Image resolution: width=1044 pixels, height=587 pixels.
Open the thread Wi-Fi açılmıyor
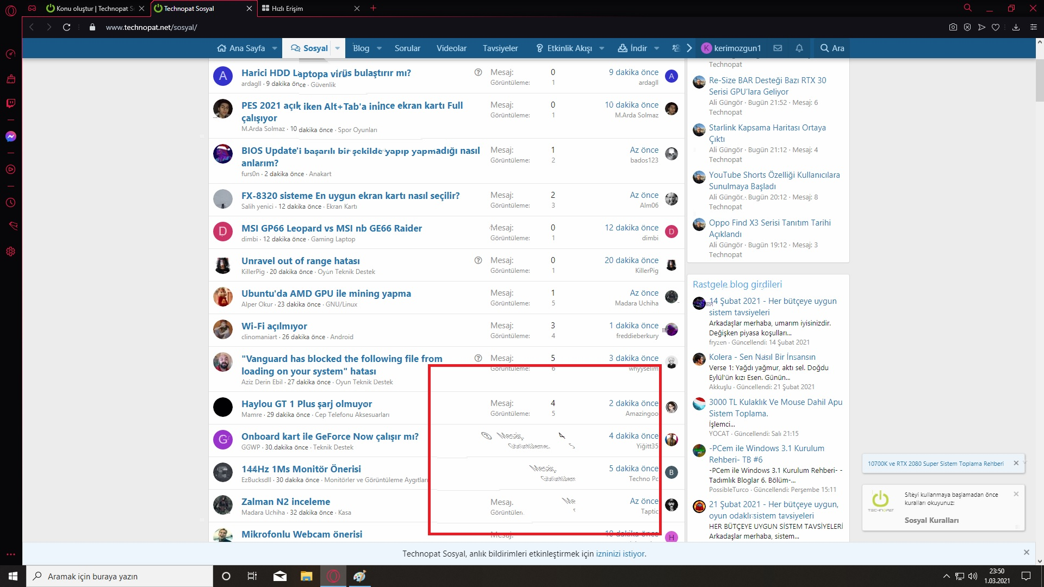(x=274, y=326)
